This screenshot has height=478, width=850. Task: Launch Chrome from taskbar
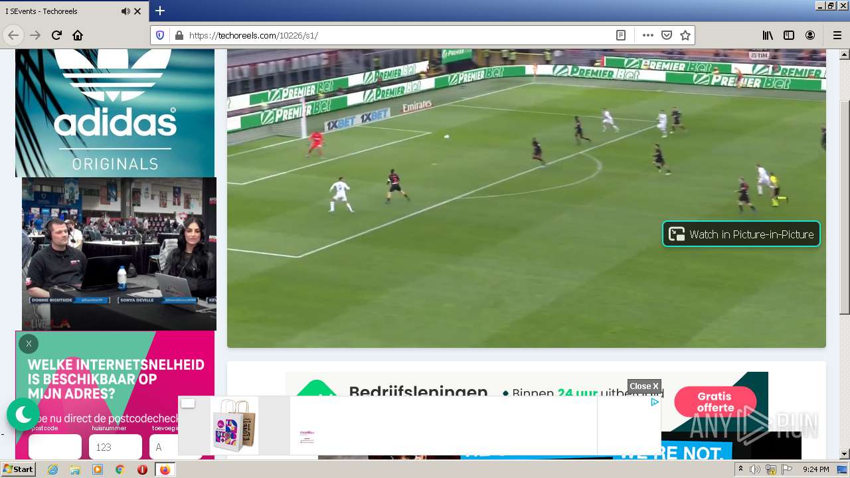pyautogui.click(x=120, y=469)
